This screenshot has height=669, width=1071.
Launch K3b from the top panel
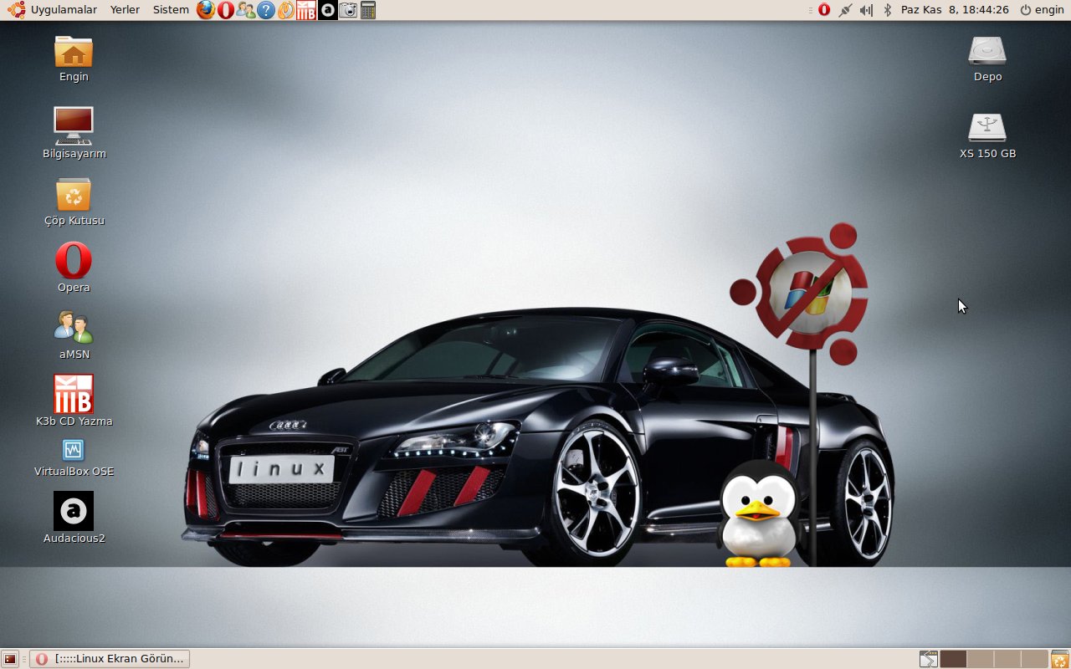[306, 10]
